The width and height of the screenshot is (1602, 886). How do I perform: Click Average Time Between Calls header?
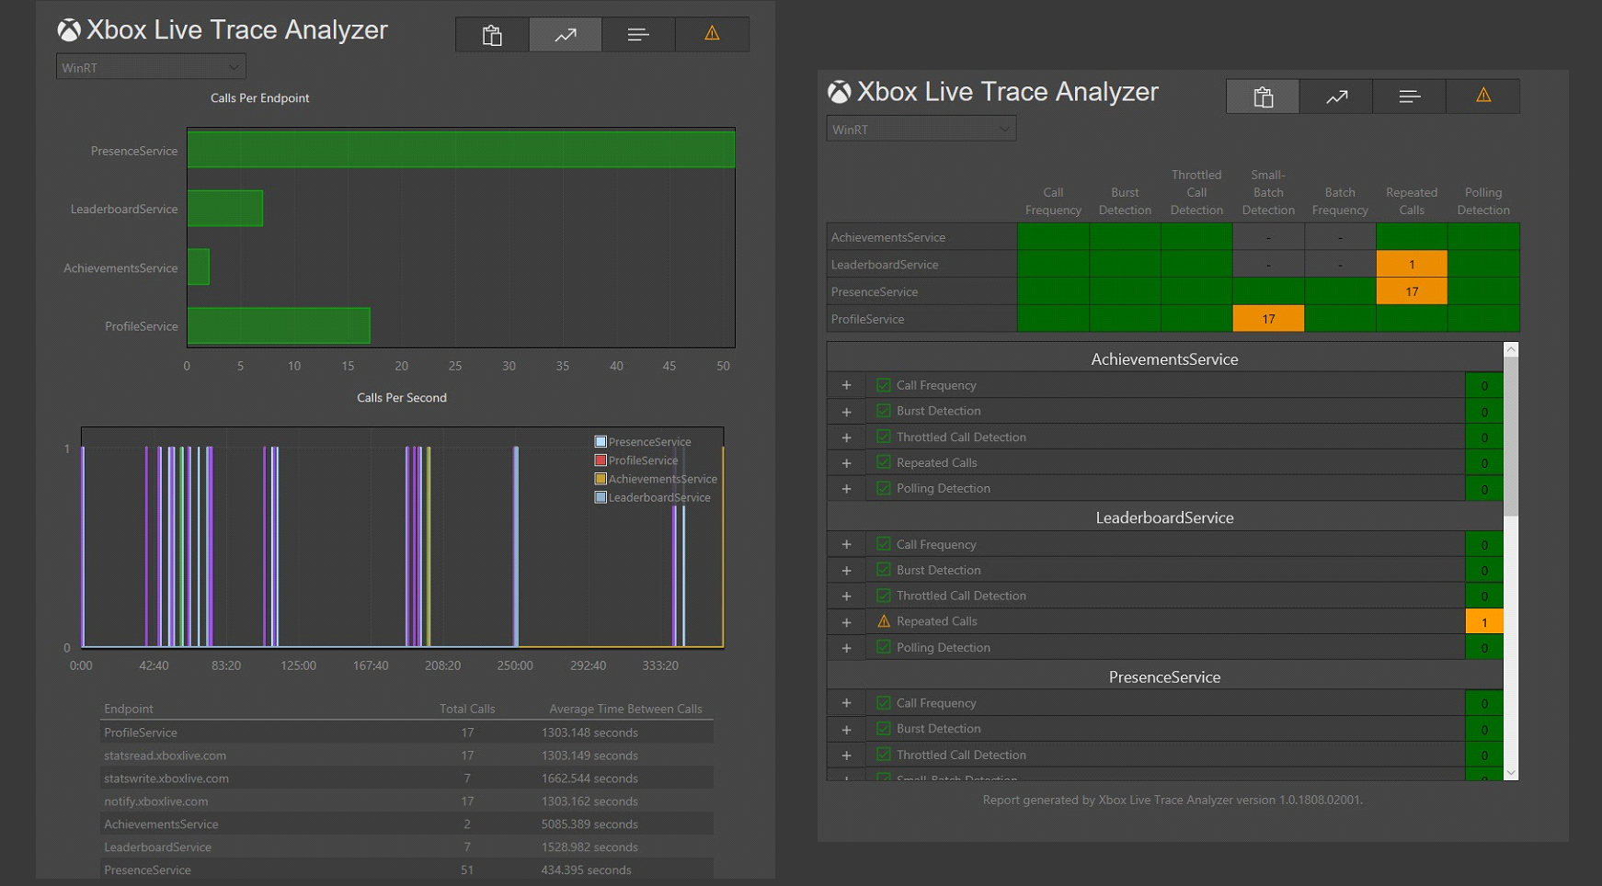click(625, 709)
